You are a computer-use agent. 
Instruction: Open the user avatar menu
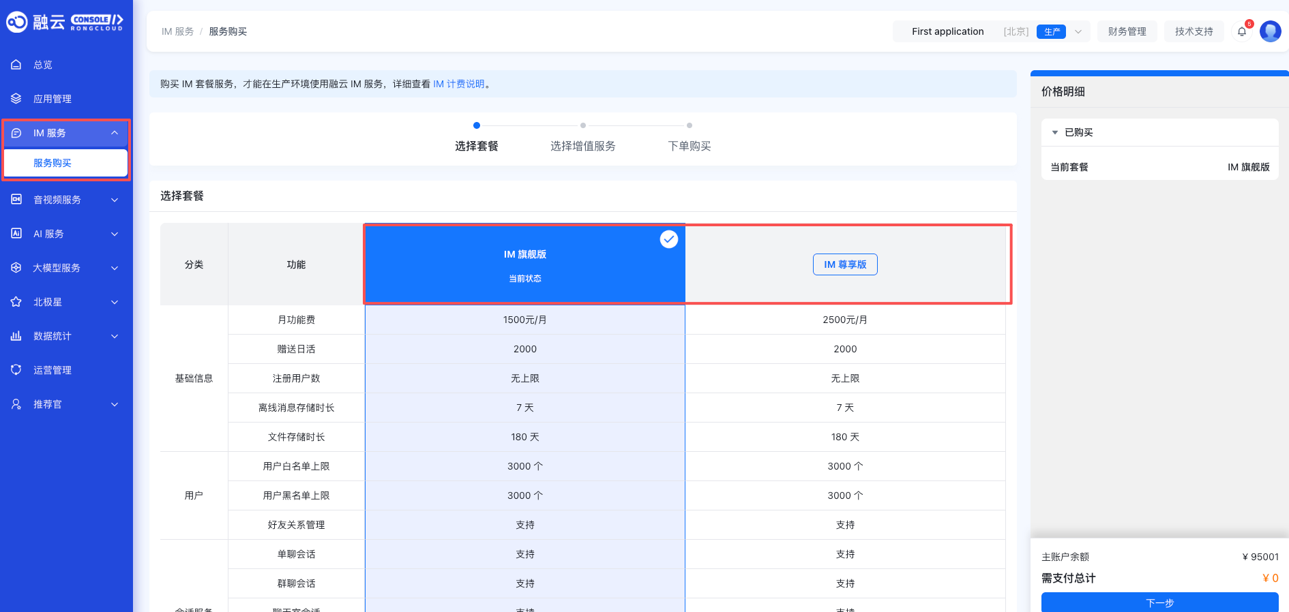pyautogui.click(x=1271, y=31)
